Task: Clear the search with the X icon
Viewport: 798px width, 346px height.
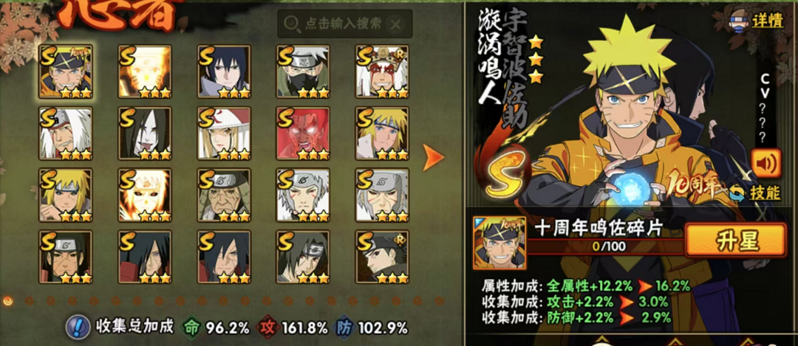Action: tap(395, 24)
